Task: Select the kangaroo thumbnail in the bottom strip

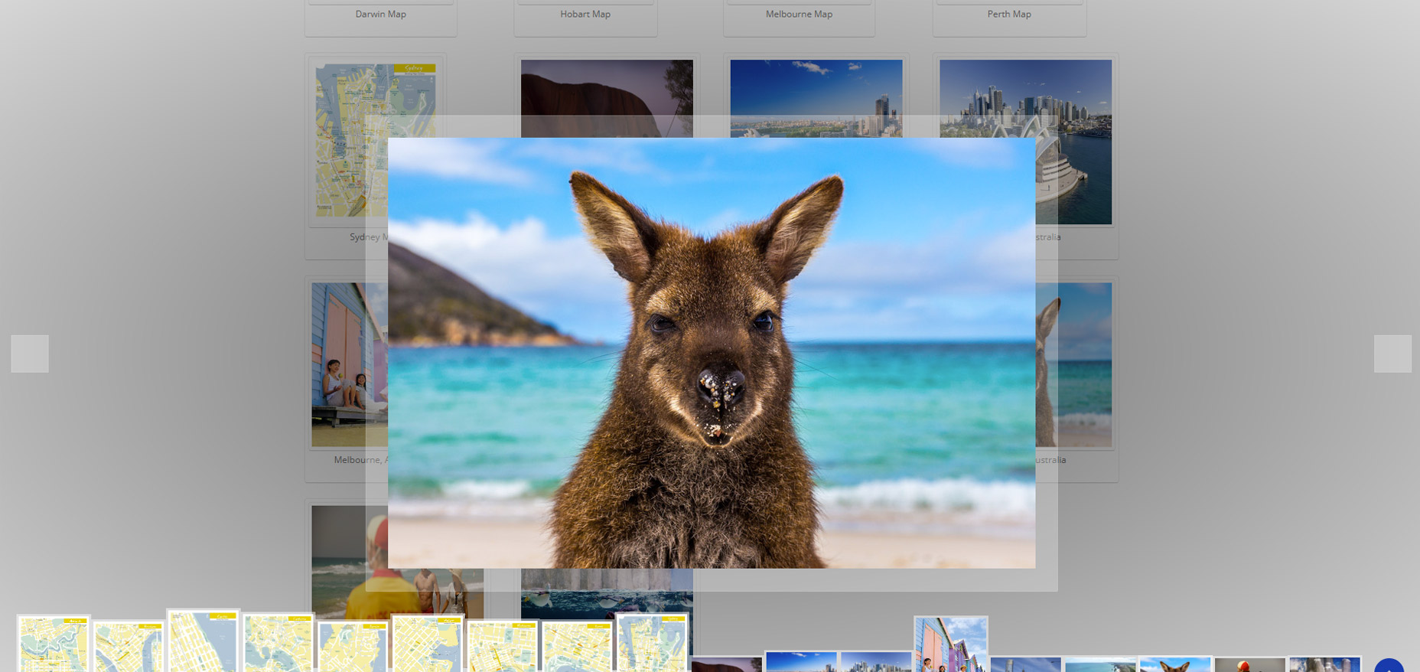Action: (1175, 664)
